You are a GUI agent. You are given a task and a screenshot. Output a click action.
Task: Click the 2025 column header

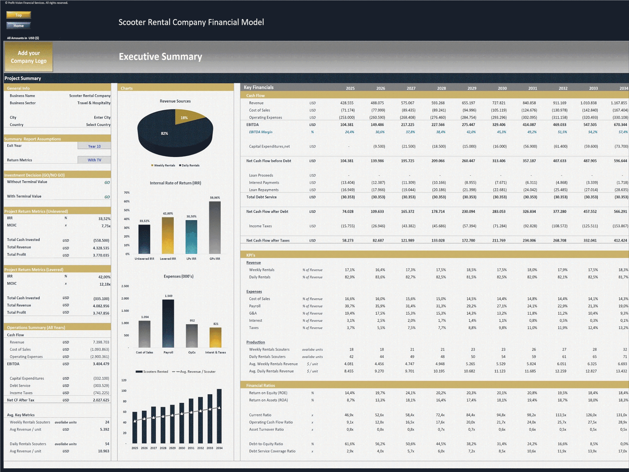coord(350,88)
